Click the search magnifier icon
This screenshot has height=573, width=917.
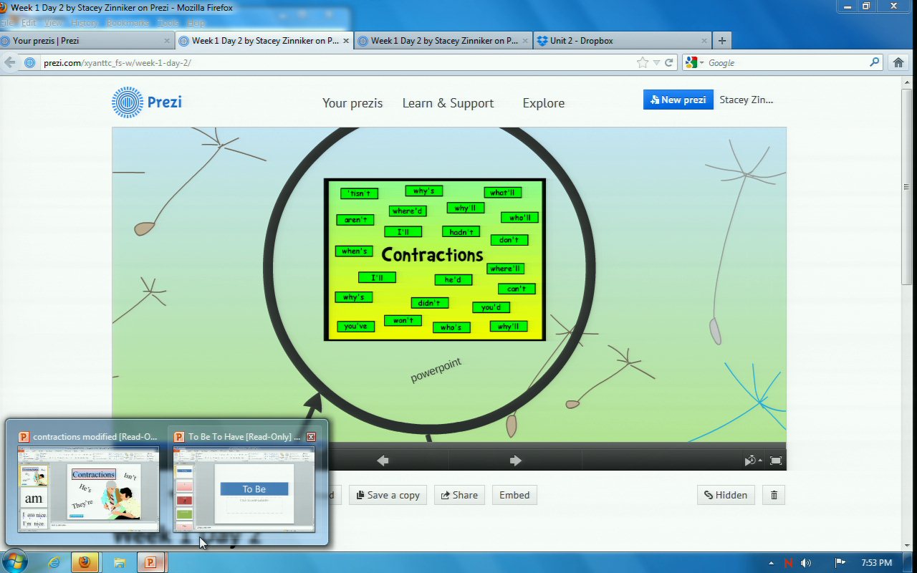coord(875,63)
